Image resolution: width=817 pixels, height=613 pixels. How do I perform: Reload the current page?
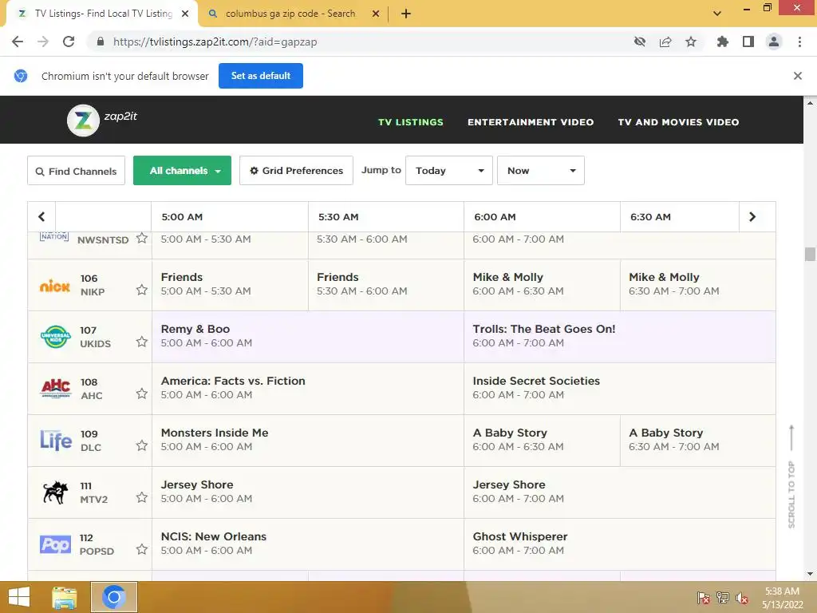click(x=69, y=42)
